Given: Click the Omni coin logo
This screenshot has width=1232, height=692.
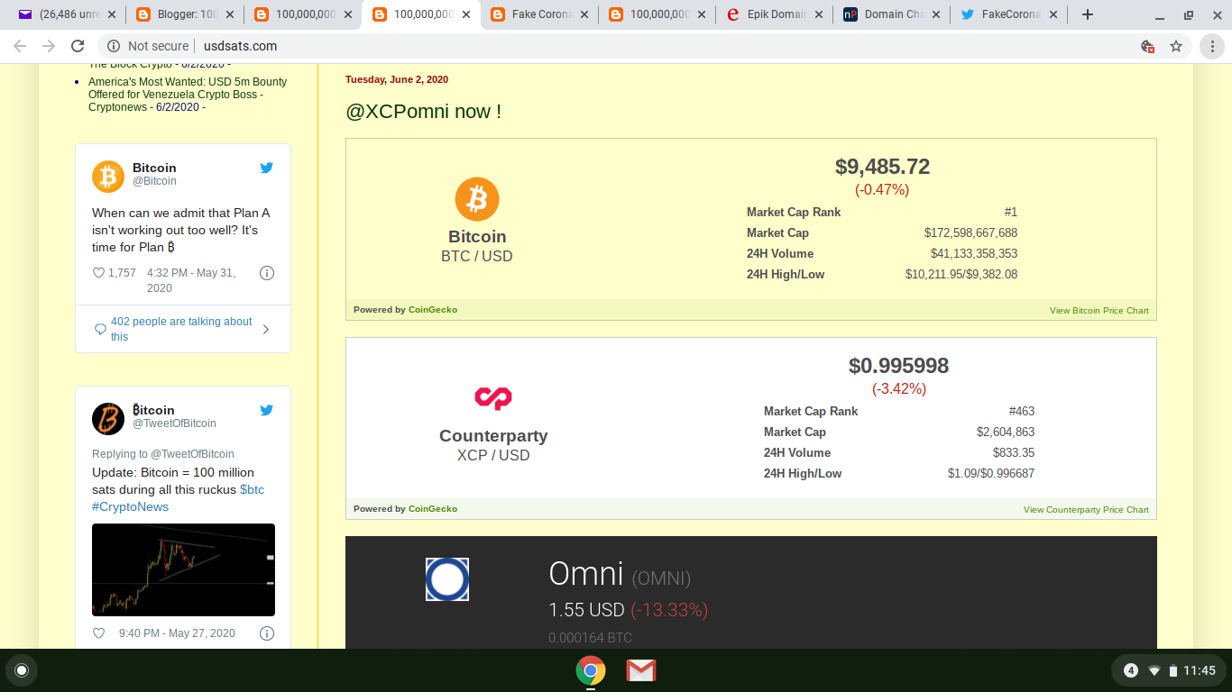Looking at the screenshot, I should click(x=447, y=579).
